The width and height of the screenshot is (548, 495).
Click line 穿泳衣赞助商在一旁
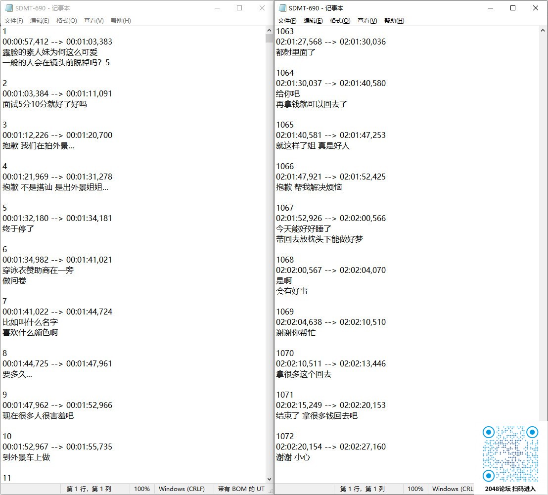tap(38, 270)
